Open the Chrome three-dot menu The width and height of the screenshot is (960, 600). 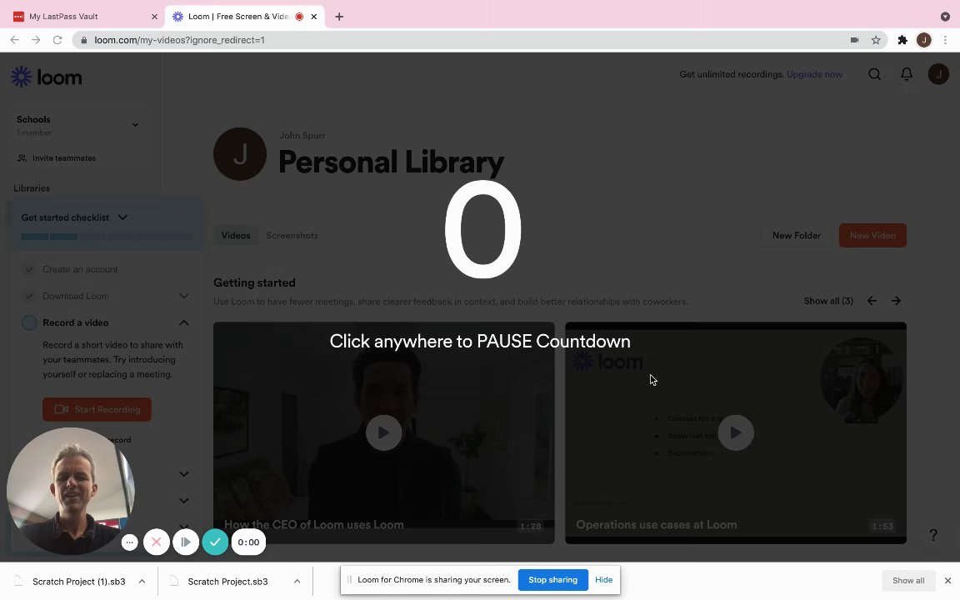tap(945, 40)
